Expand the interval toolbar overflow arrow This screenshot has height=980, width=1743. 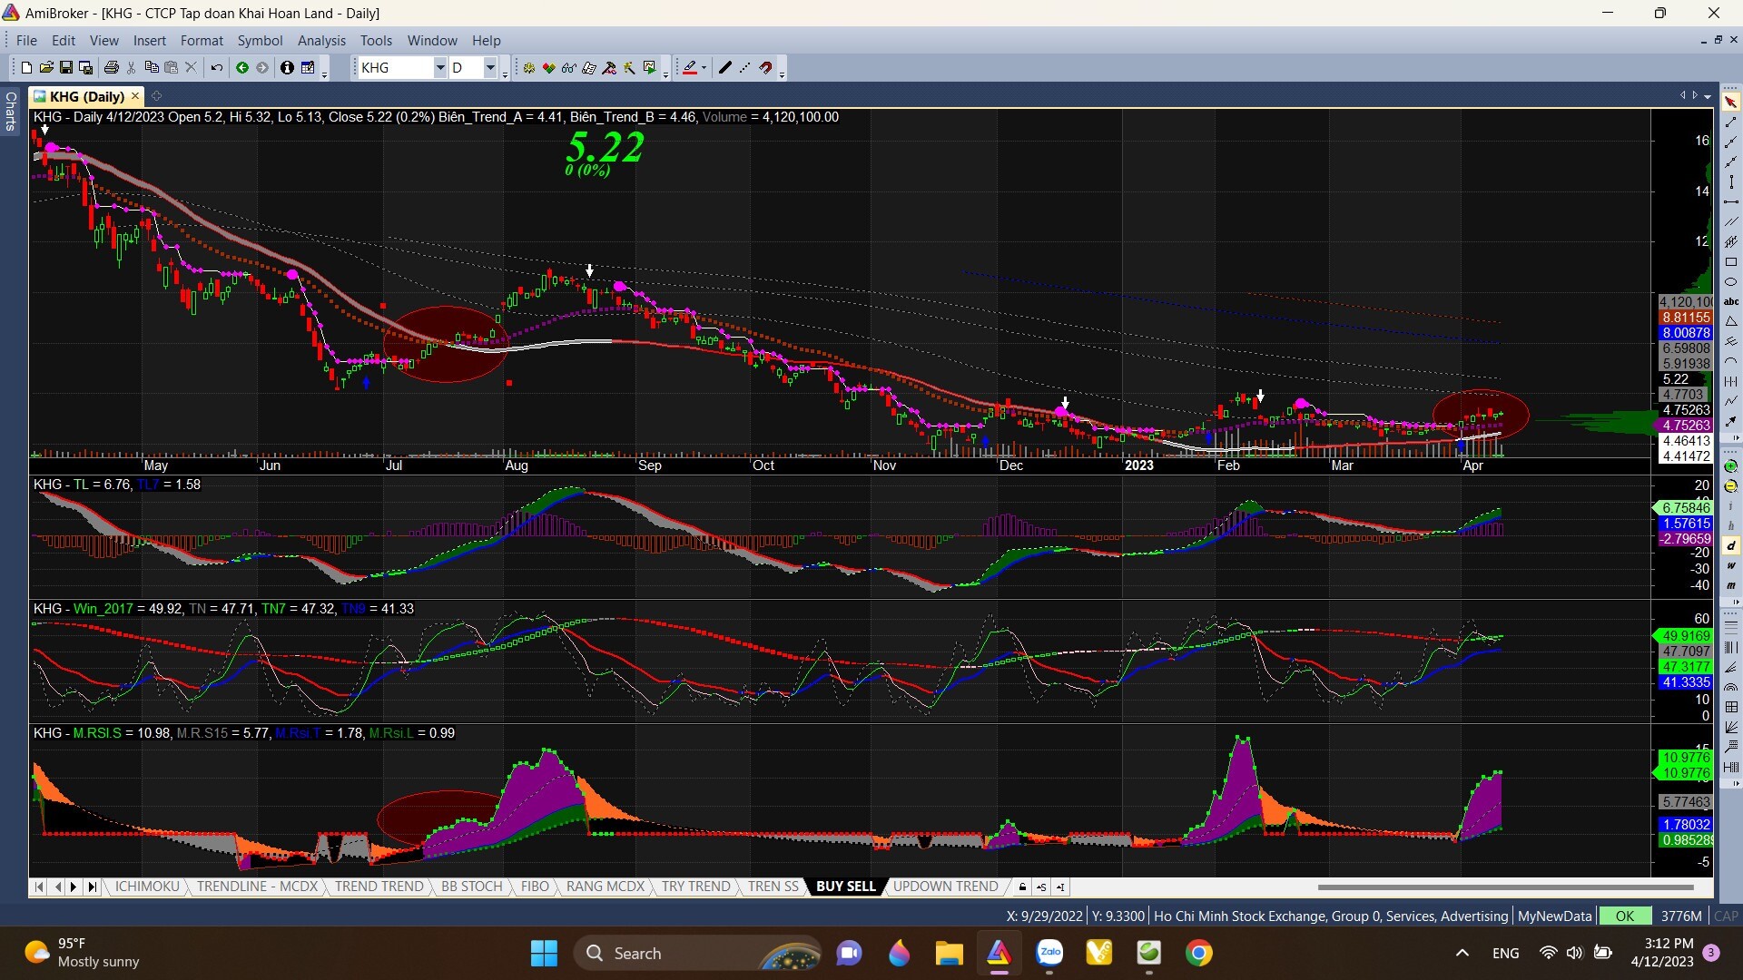(x=1734, y=602)
